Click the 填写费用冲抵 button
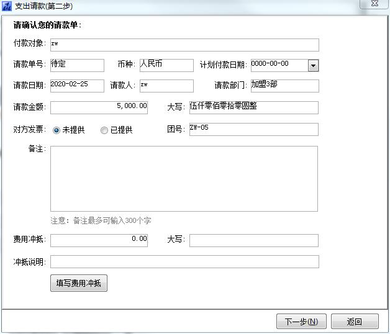This screenshot has height=334, width=390. pyautogui.click(x=79, y=283)
